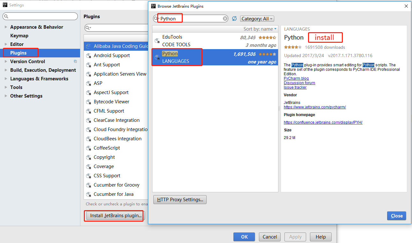Select the Bytecode Viewer plugin row
The height and width of the screenshot is (243, 412).
click(116, 102)
